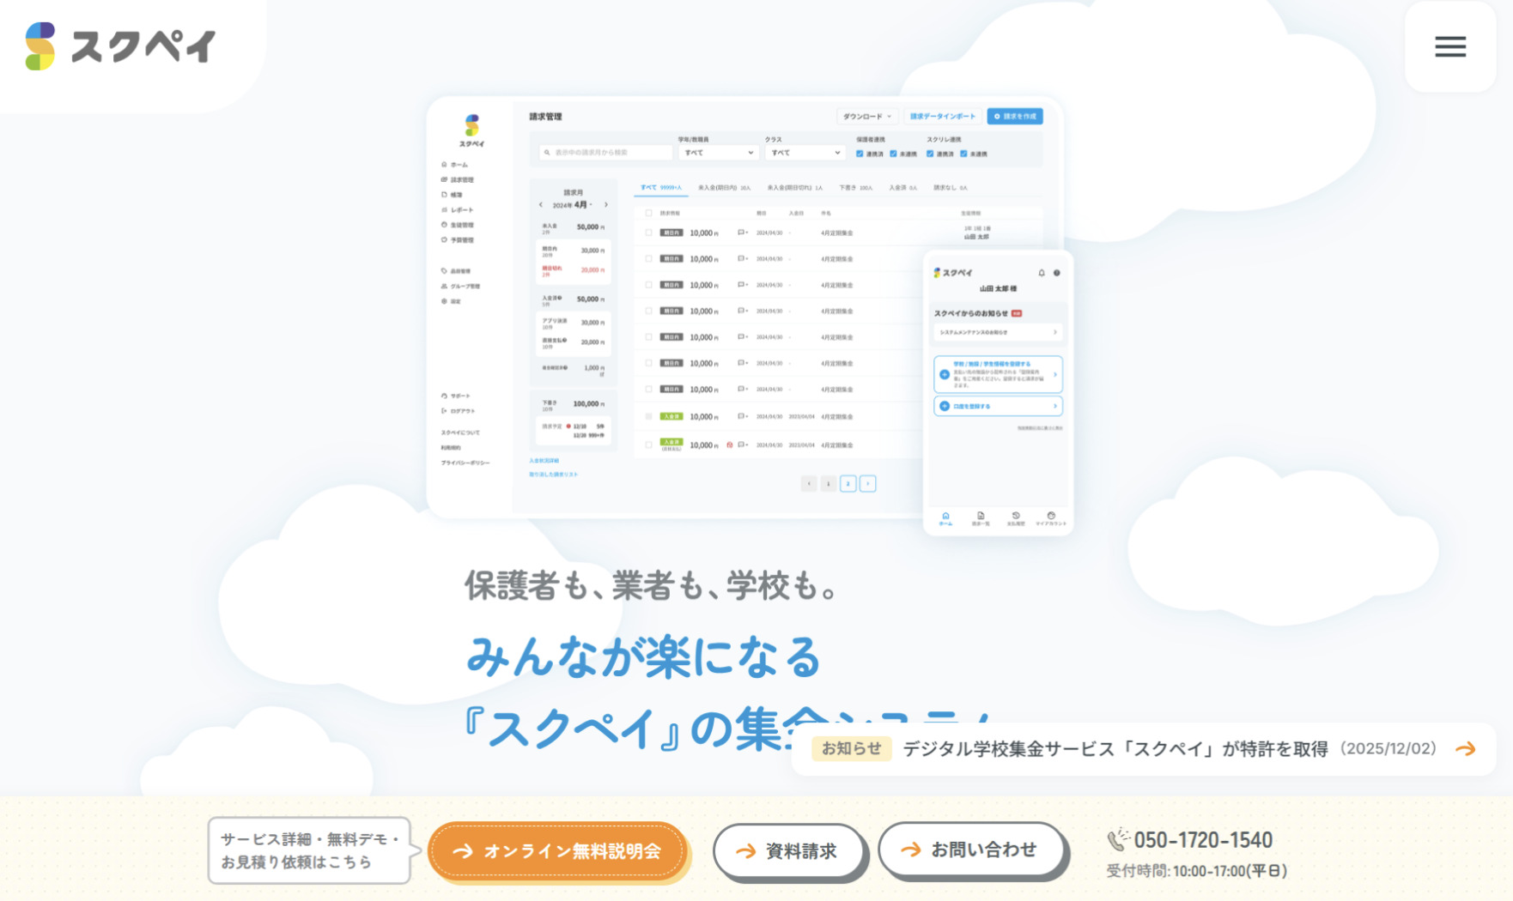Viewport: 1513px width, 901px height.
Task: Switch to the 未入金(期日内) tab
Action: [724, 187]
